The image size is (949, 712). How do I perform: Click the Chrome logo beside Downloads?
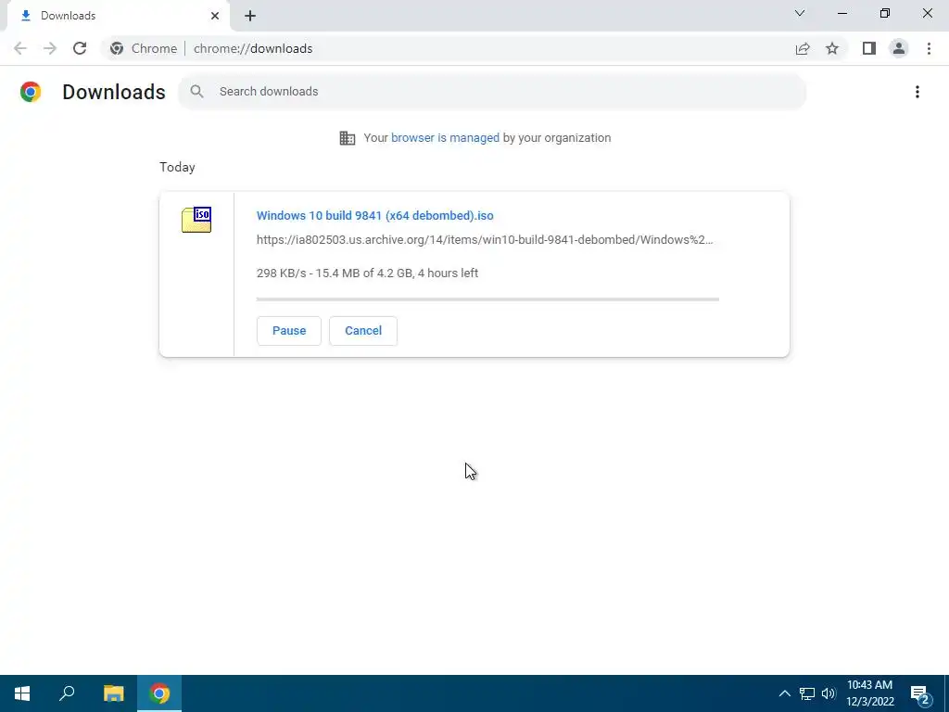[31, 92]
